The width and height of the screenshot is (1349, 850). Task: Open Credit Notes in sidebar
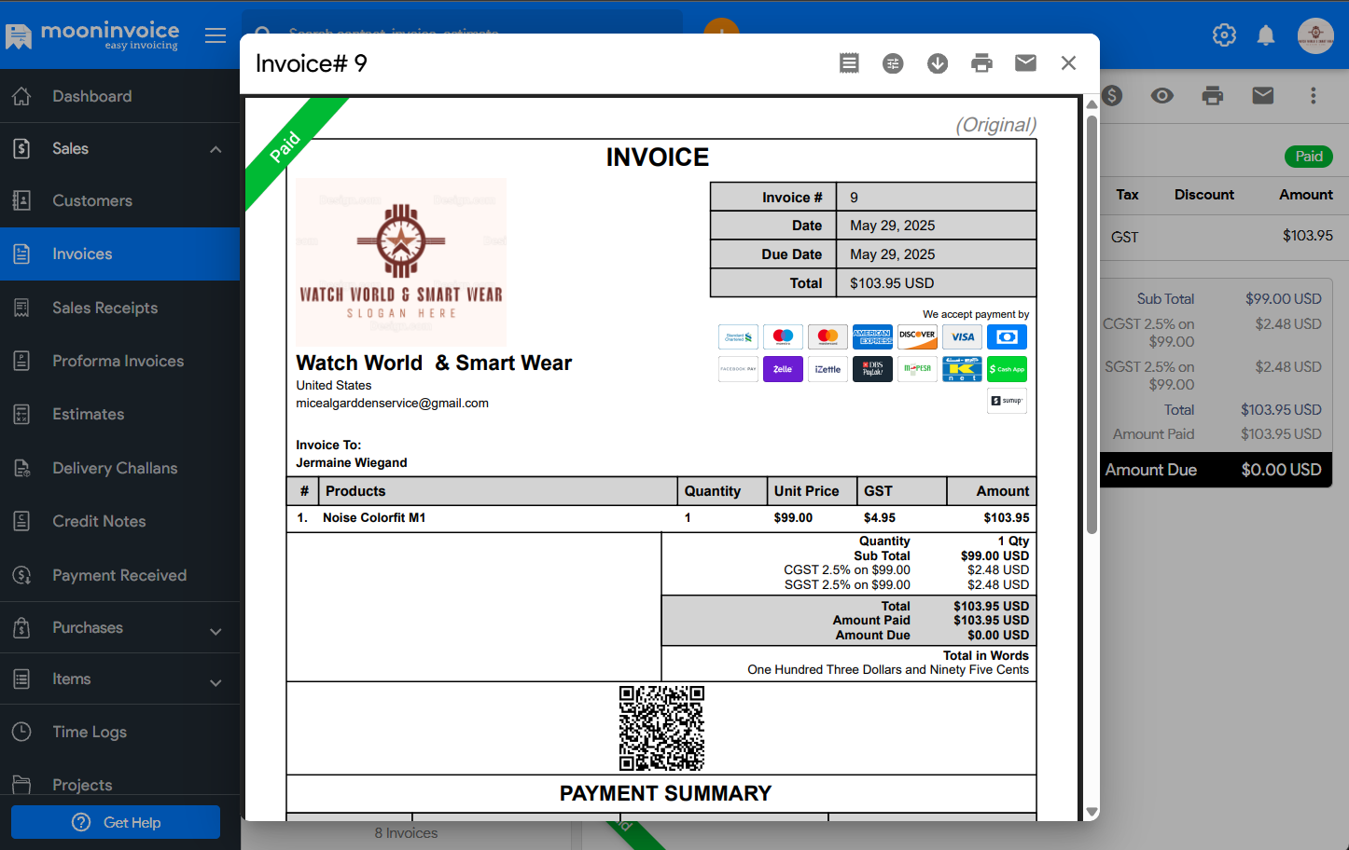pos(99,521)
